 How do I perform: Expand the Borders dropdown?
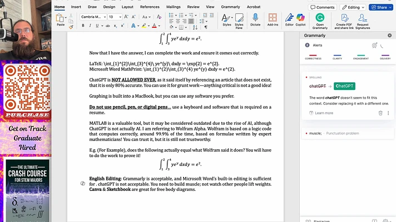point(186,27)
